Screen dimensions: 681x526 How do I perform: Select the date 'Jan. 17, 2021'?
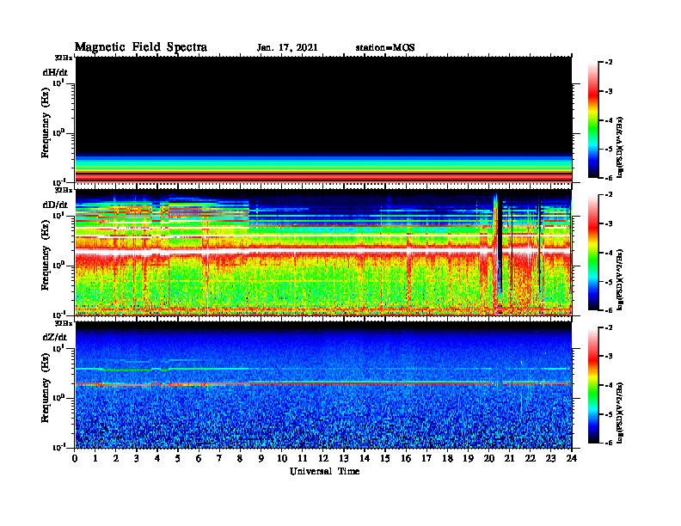tap(287, 48)
